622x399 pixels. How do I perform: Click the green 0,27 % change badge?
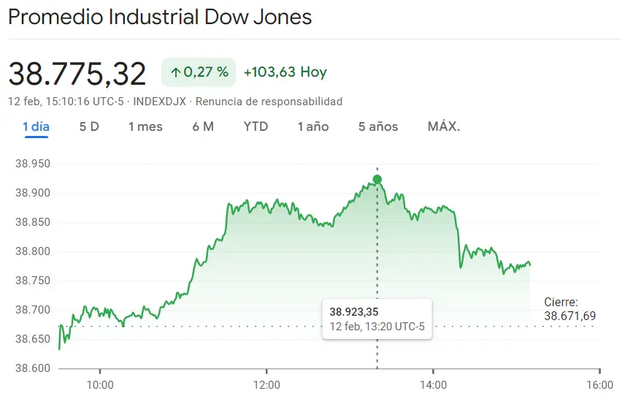click(x=199, y=72)
